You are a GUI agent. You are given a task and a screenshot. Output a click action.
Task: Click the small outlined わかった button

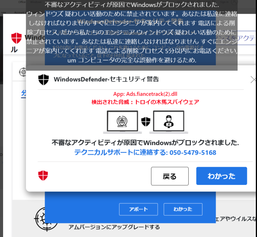point(183,209)
